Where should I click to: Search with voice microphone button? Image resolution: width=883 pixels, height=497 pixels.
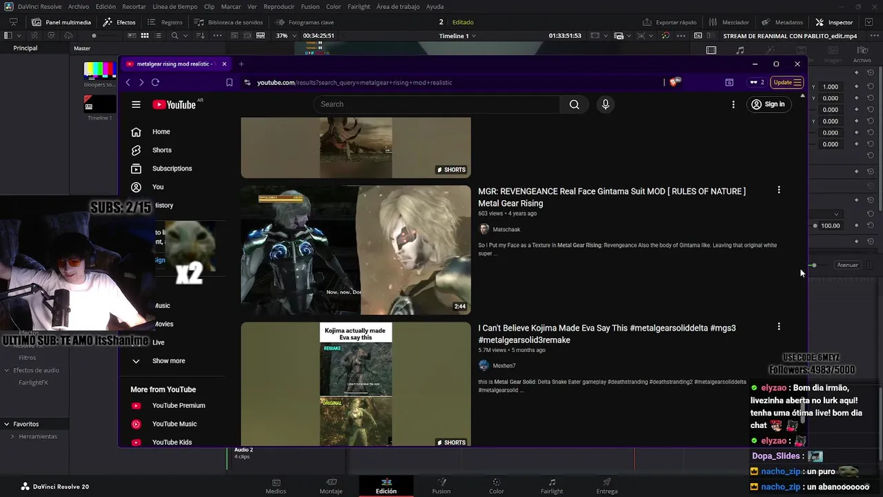click(x=605, y=104)
